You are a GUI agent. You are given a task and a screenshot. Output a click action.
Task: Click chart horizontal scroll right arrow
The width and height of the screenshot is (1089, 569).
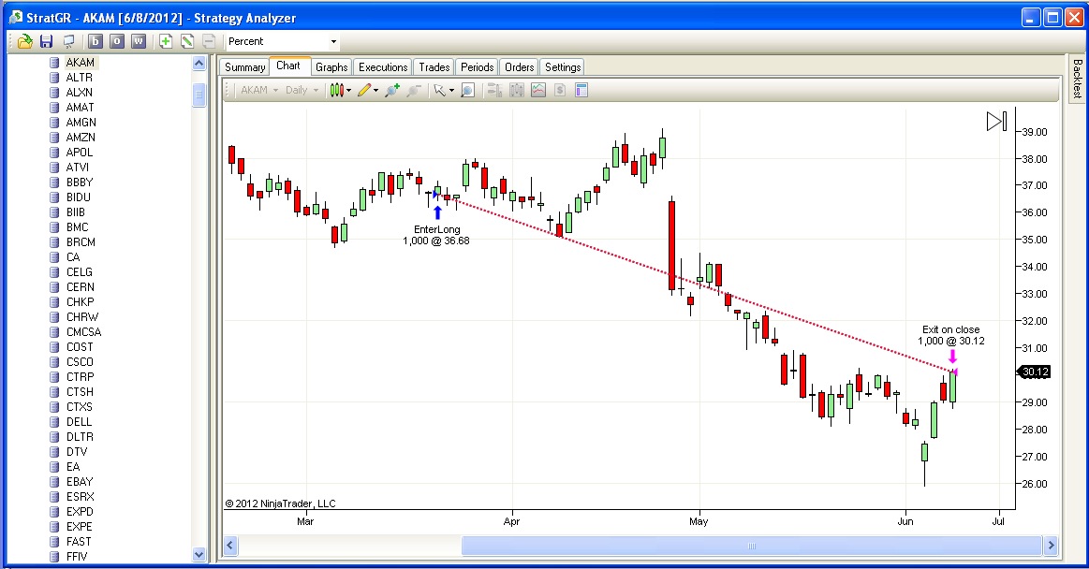[1051, 547]
